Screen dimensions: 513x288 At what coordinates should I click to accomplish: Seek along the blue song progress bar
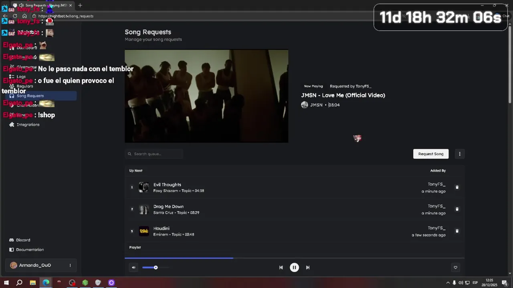pyautogui.click(x=294, y=258)
